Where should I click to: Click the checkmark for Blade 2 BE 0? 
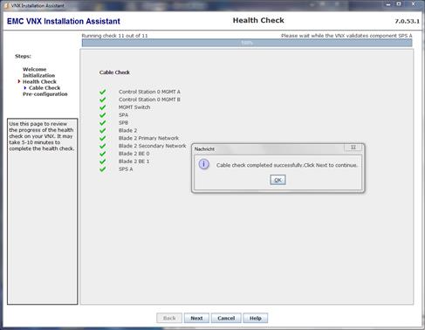pos(103,154)
